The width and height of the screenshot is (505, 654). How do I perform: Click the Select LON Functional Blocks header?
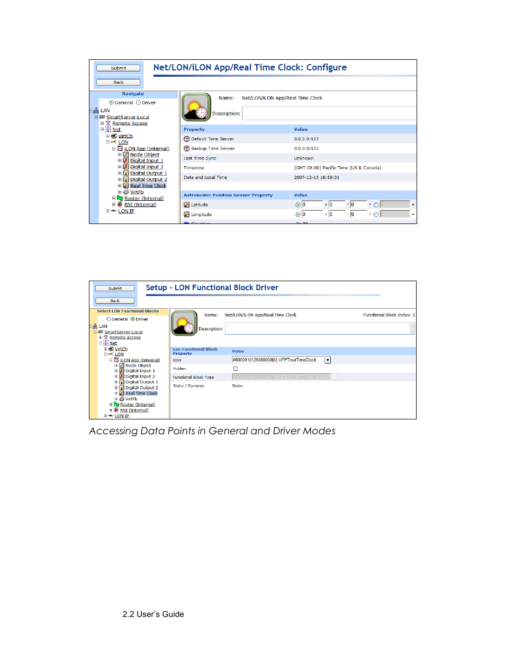click(128, 311)
